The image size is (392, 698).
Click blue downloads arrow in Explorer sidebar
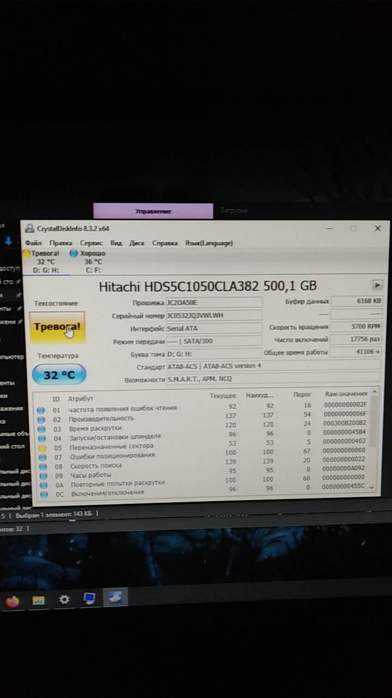coord(9,241)
